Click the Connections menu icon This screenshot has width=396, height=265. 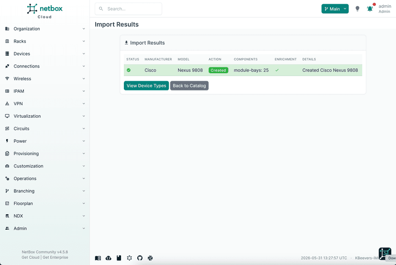pos(7,66)
